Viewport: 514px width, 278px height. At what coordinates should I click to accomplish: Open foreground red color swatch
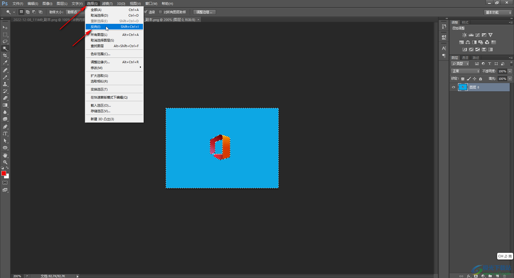pyautogui.click(x=3, y=173)
